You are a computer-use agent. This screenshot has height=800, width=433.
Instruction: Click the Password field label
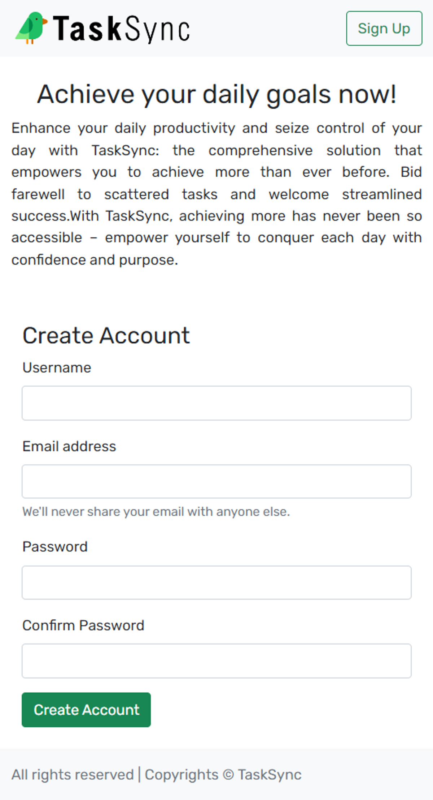point(55,547)
